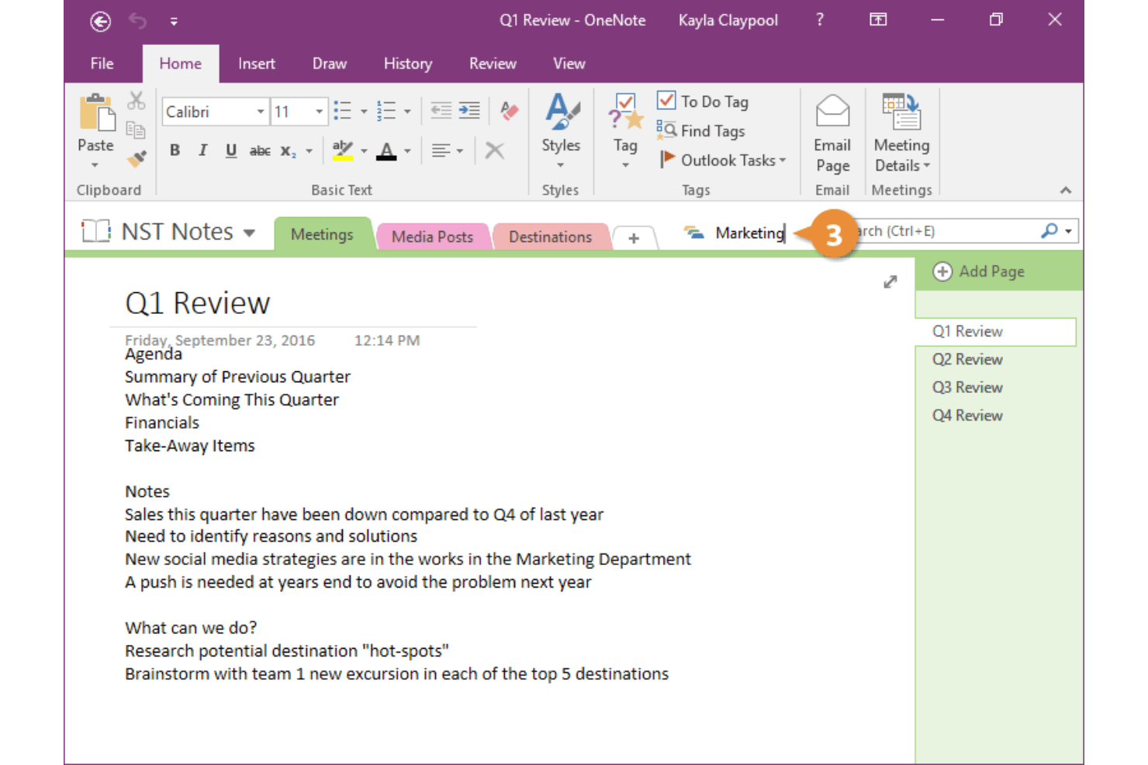Click Ribbon Display Options icon
The width and height of the screenshot is (1148, 765).
[x=878, y=20]
